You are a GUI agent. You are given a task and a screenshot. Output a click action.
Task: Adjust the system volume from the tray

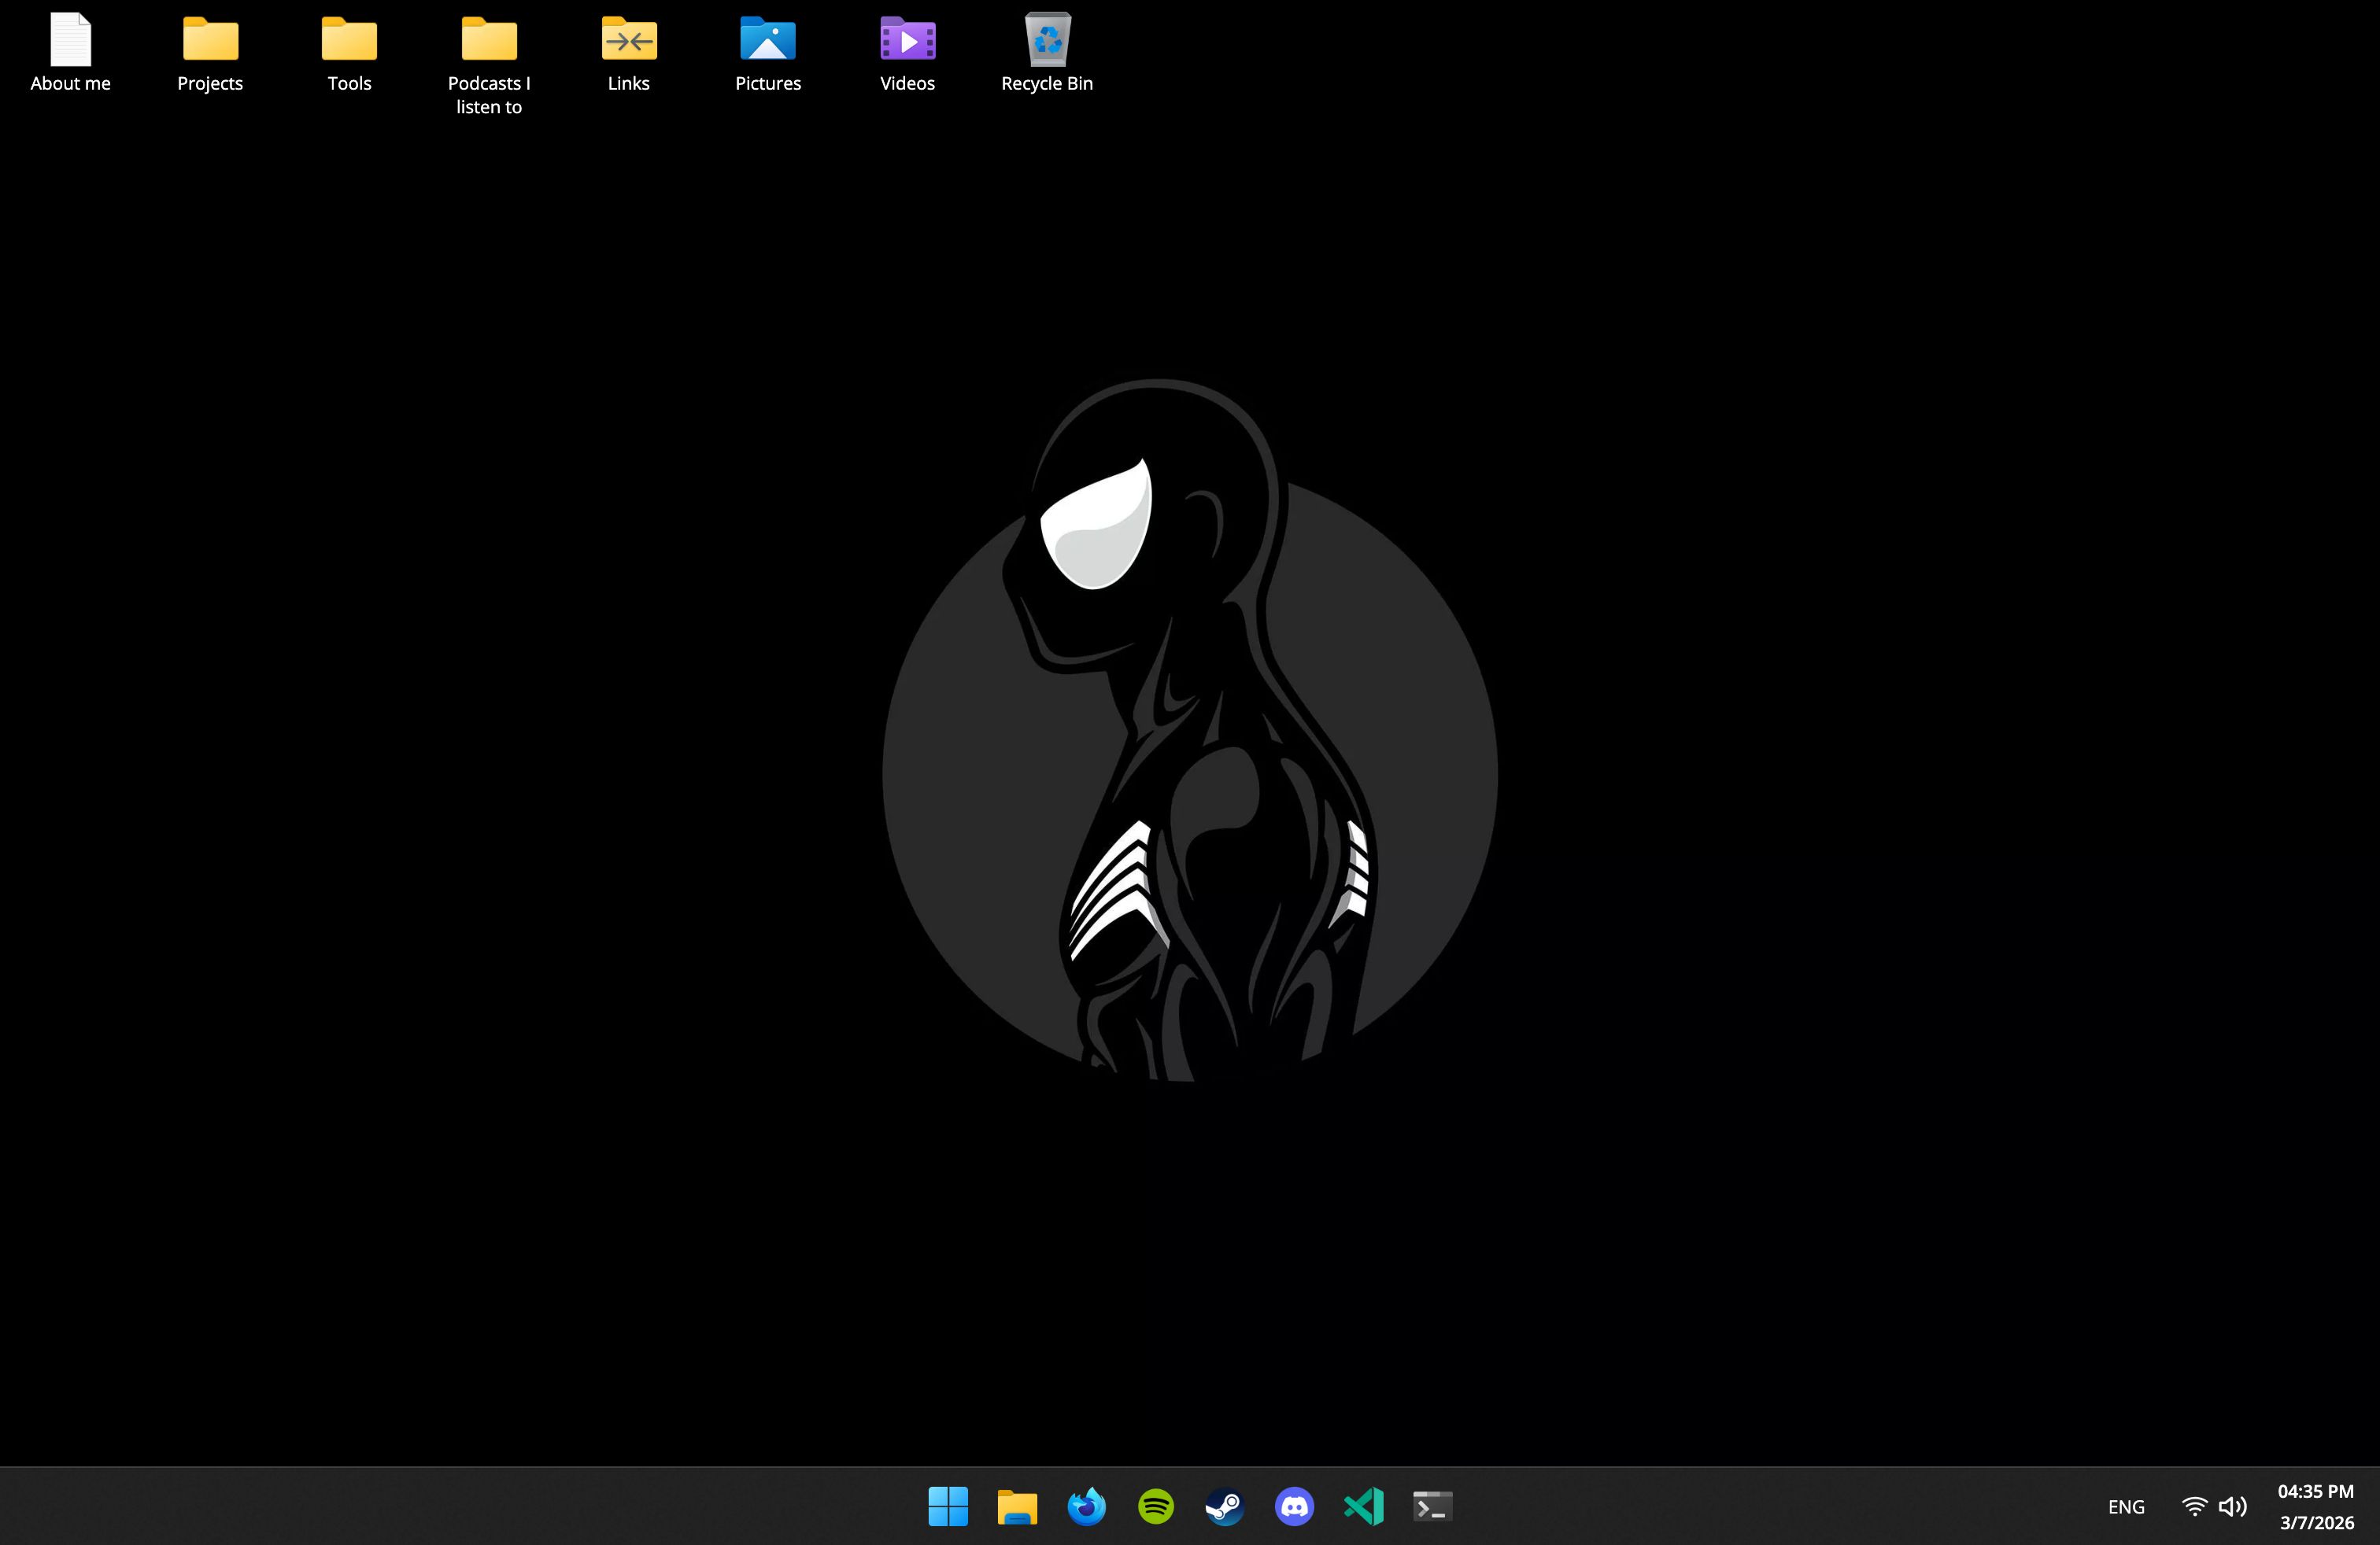tap(2233, 1506)
